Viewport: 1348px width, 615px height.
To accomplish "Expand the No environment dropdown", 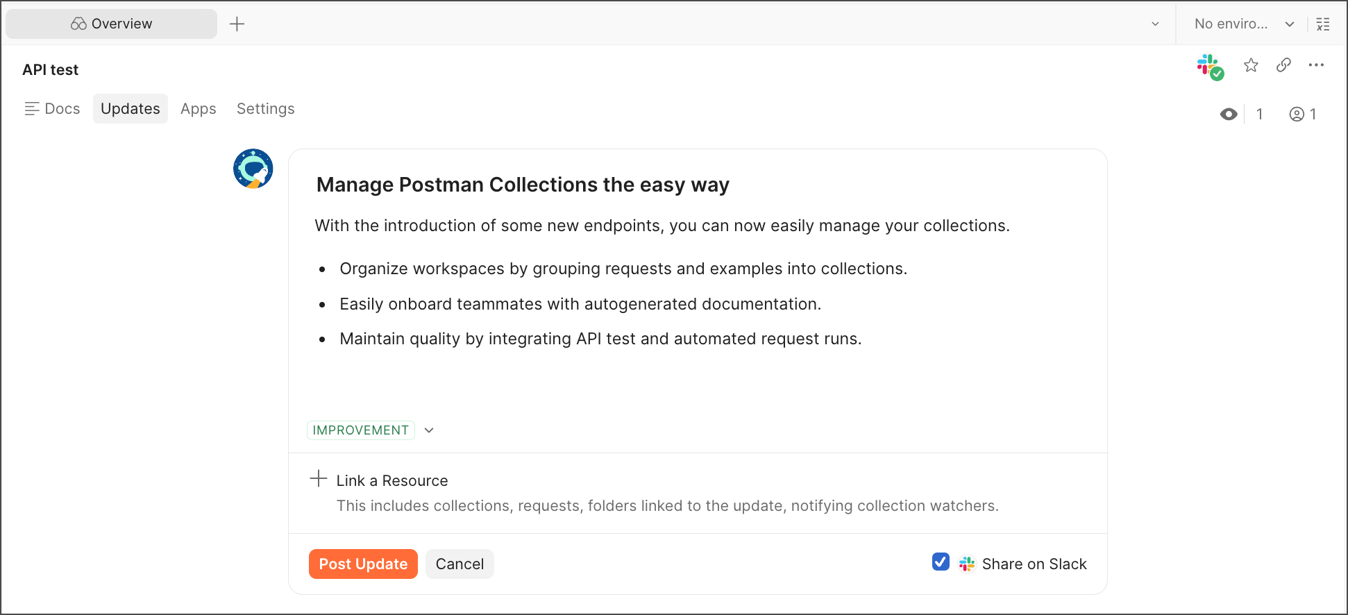I will pyautogui.click(x=1243, y=24).
